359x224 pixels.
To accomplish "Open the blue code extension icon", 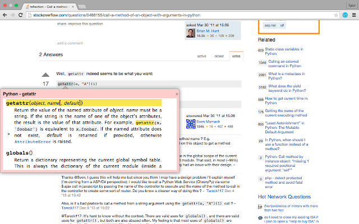I will pos(345,15).
